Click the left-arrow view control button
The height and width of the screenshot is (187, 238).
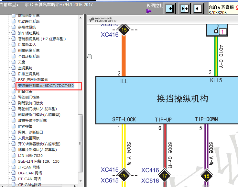(x=198, y=8)
